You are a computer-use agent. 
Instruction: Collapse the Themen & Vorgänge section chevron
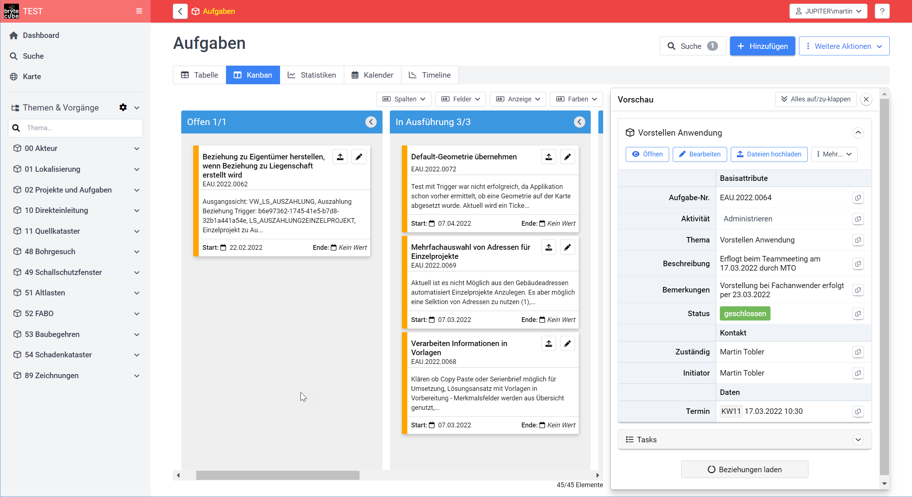click(x=137, y=108)
